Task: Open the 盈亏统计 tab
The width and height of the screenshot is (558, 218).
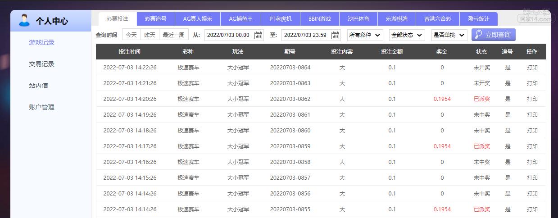Action: tap(479, 19)
